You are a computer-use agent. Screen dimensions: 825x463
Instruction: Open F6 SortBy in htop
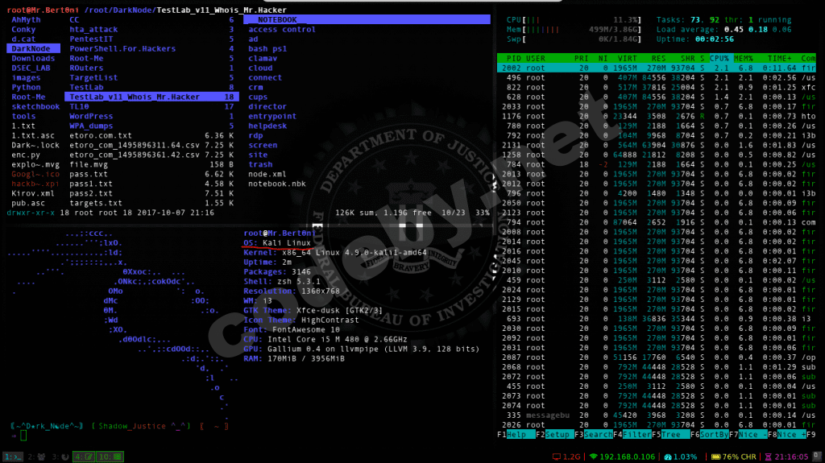coord(709,435)
